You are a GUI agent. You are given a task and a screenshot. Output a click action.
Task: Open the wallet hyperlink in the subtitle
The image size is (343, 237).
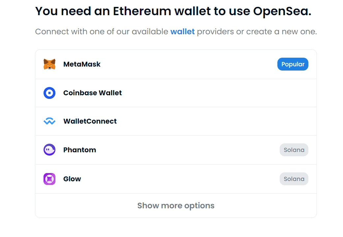(182, 31)
